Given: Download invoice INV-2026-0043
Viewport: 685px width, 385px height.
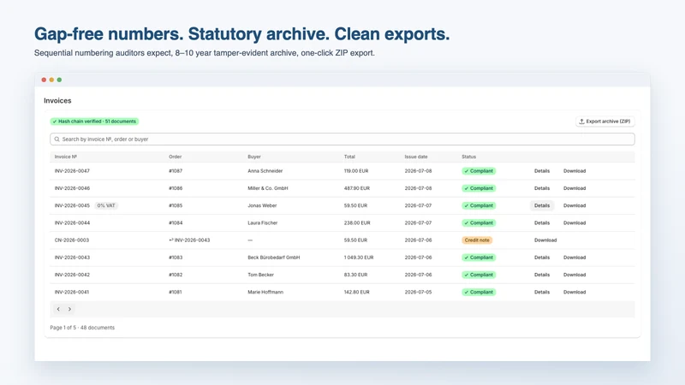Looking at the screenshot, I should click(x=575, y=258).
